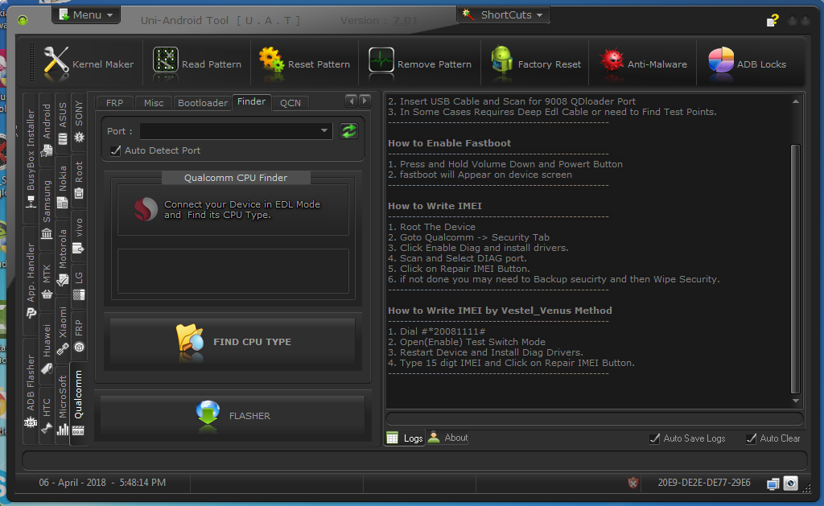Open the FLASHER button
The height and width of the screenshot is (506, 824).
tap(233, 416)
